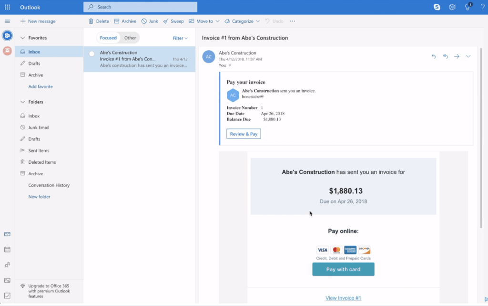488x306 pixels.
Task: Open the app launcher grid icon
Action: point(7,7)
